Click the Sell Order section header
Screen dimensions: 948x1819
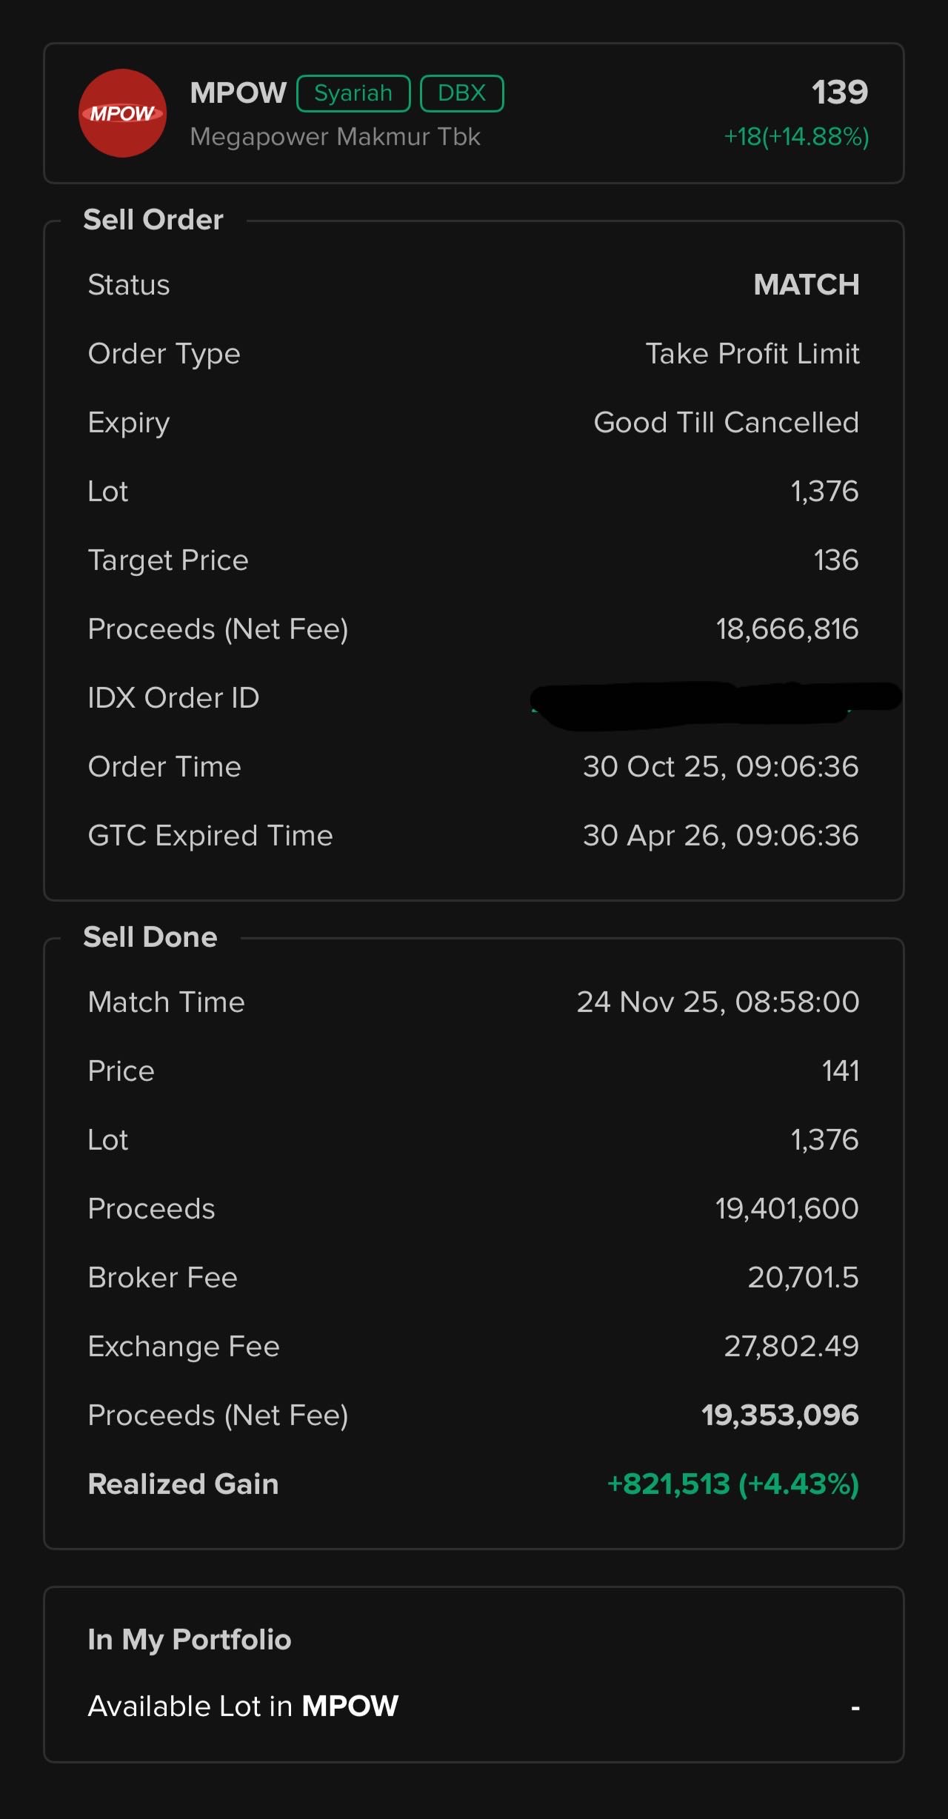pos(153,220)
